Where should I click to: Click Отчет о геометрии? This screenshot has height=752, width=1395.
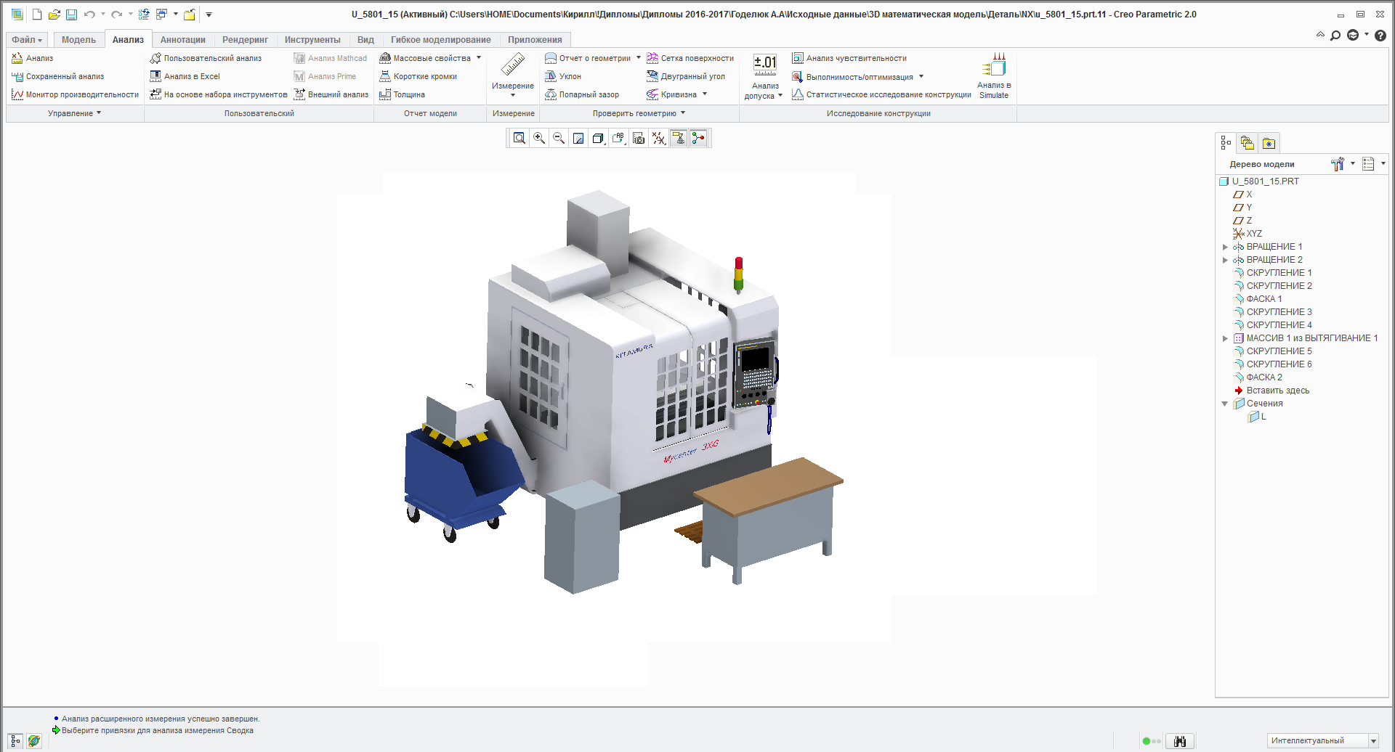(x=588, y=58)
